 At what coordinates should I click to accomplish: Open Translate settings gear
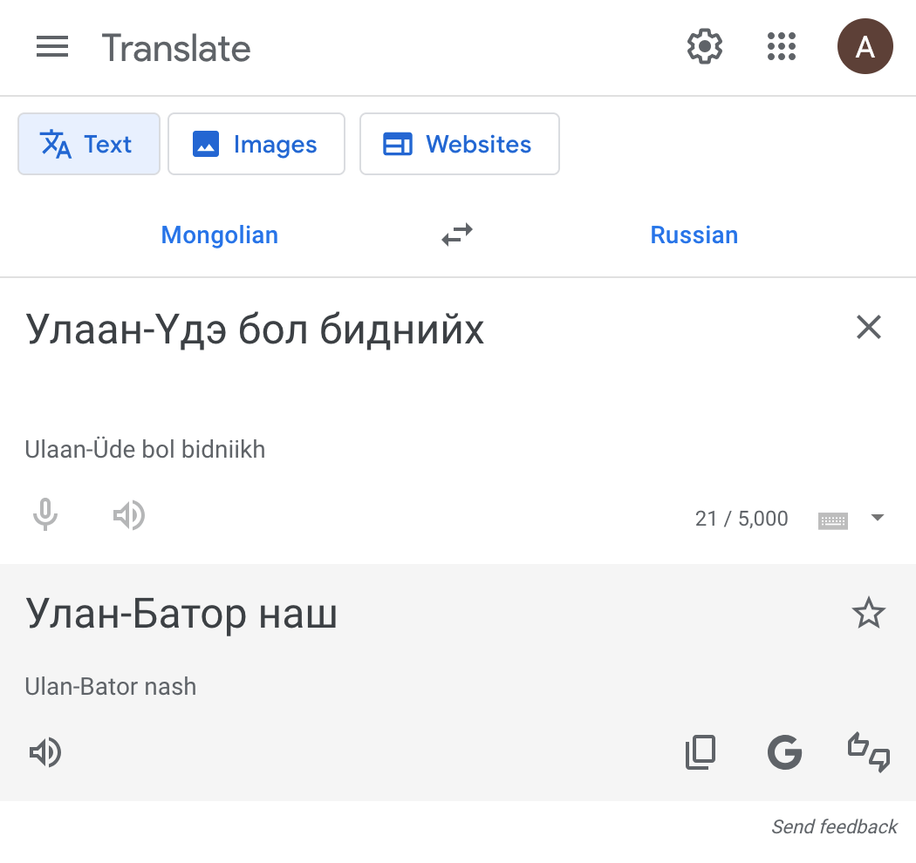tap(705, 47)
